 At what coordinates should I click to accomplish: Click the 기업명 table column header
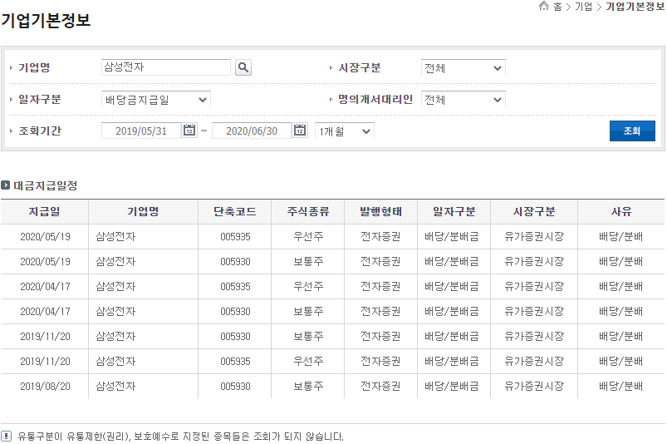[143, 211]
